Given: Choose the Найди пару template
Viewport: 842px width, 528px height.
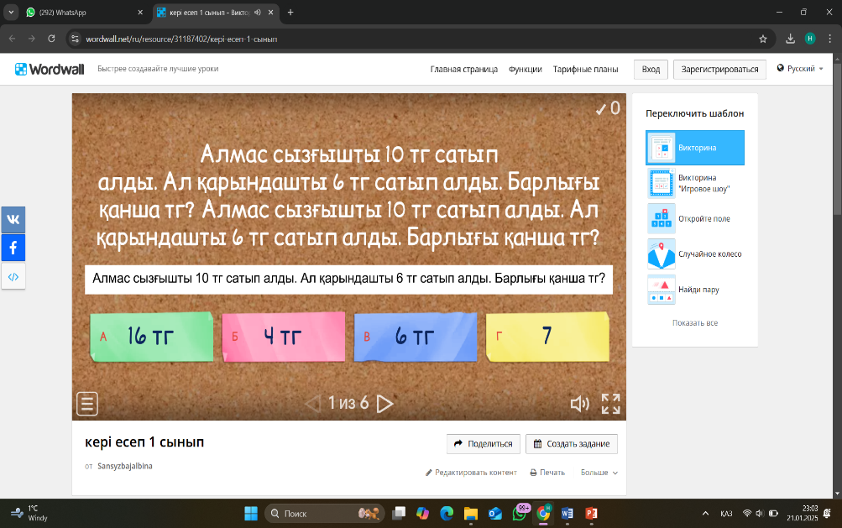Looking at the screenshot, I should (695, 290).
